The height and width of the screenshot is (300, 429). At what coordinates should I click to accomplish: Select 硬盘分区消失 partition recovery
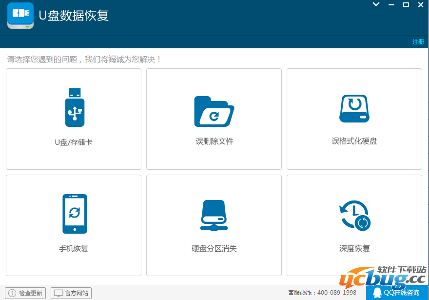214,225
